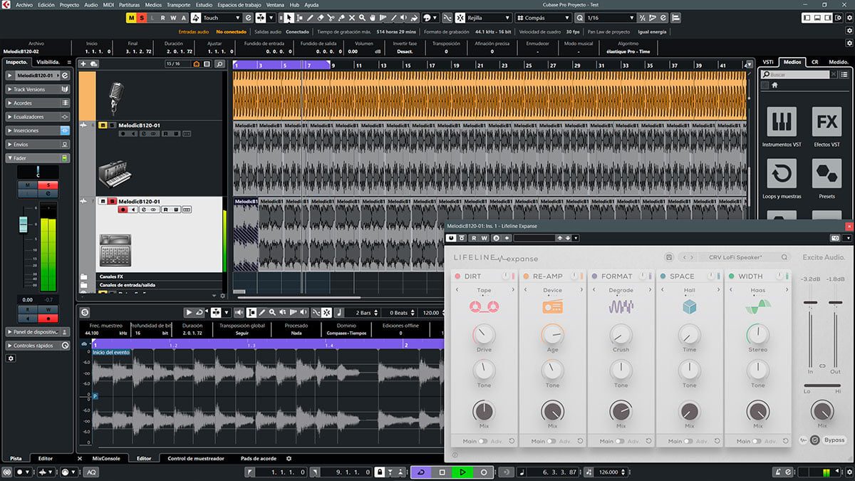Toggle global Solo S in top toolbar
855x481 pixels.
(142, 18)
